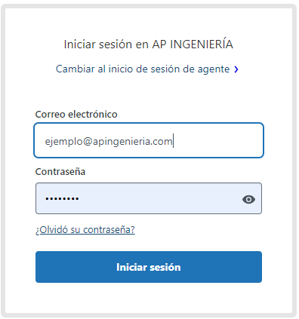Click the 'Correo electrónico' label
This screenshot has height=319, width=299.
coord(76,115)
